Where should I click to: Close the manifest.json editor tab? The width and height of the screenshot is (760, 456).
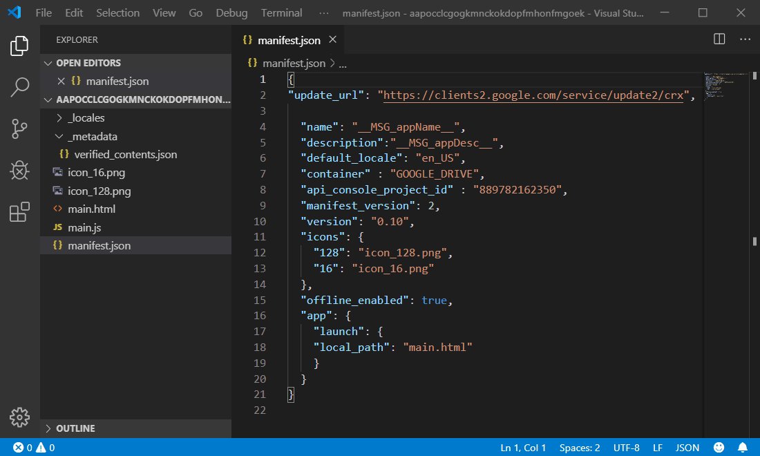332,40
